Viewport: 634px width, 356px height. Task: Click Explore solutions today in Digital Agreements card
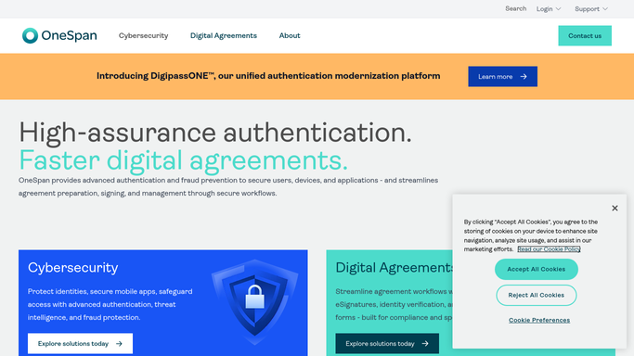click(x=387, y=344)
